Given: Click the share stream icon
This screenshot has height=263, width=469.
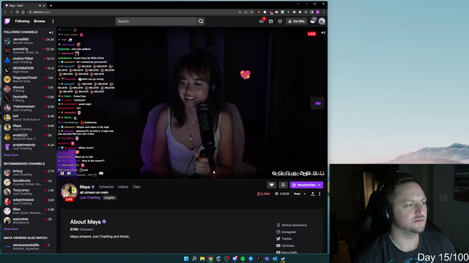Looking at the screenshot, I should tap(313, 194).
